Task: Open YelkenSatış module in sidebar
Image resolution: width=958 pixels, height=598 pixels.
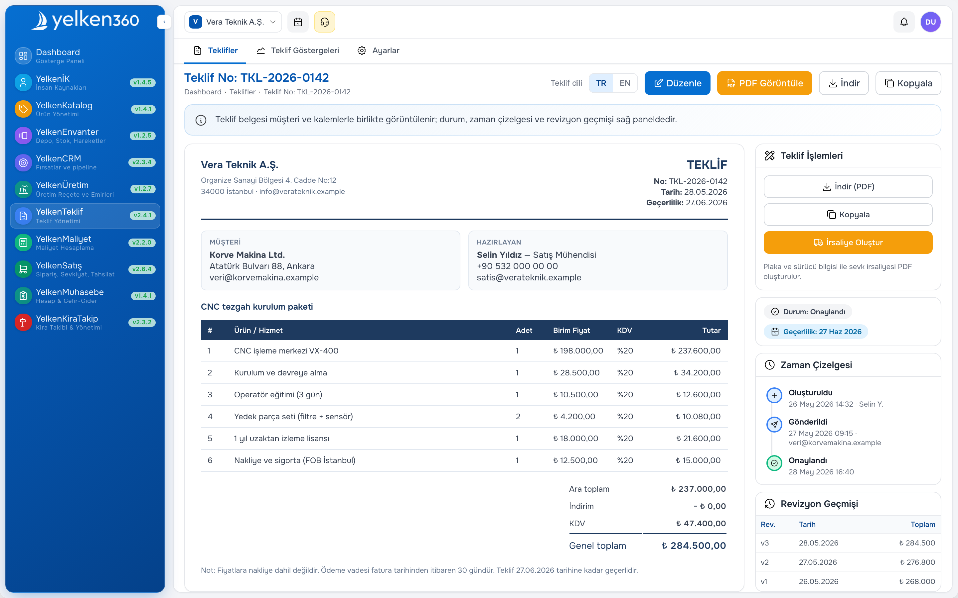Action: (x=85, y=269)
